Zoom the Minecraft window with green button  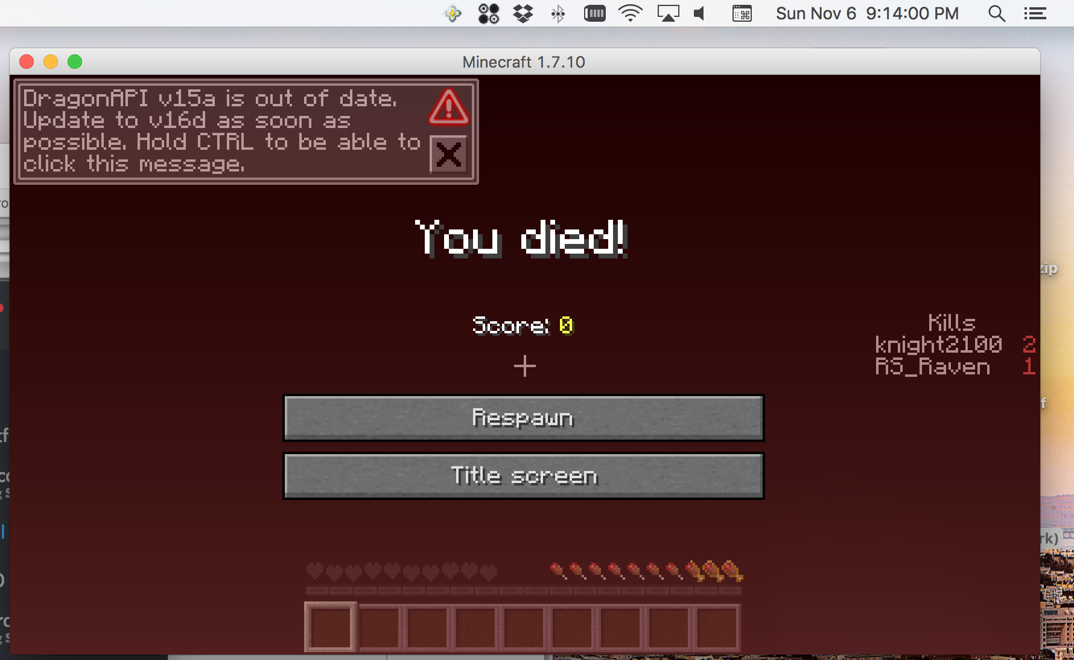click(x=75, y=62)
